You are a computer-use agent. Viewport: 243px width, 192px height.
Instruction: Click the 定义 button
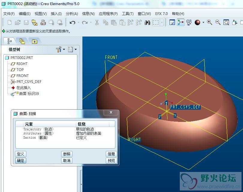(21, 154)
